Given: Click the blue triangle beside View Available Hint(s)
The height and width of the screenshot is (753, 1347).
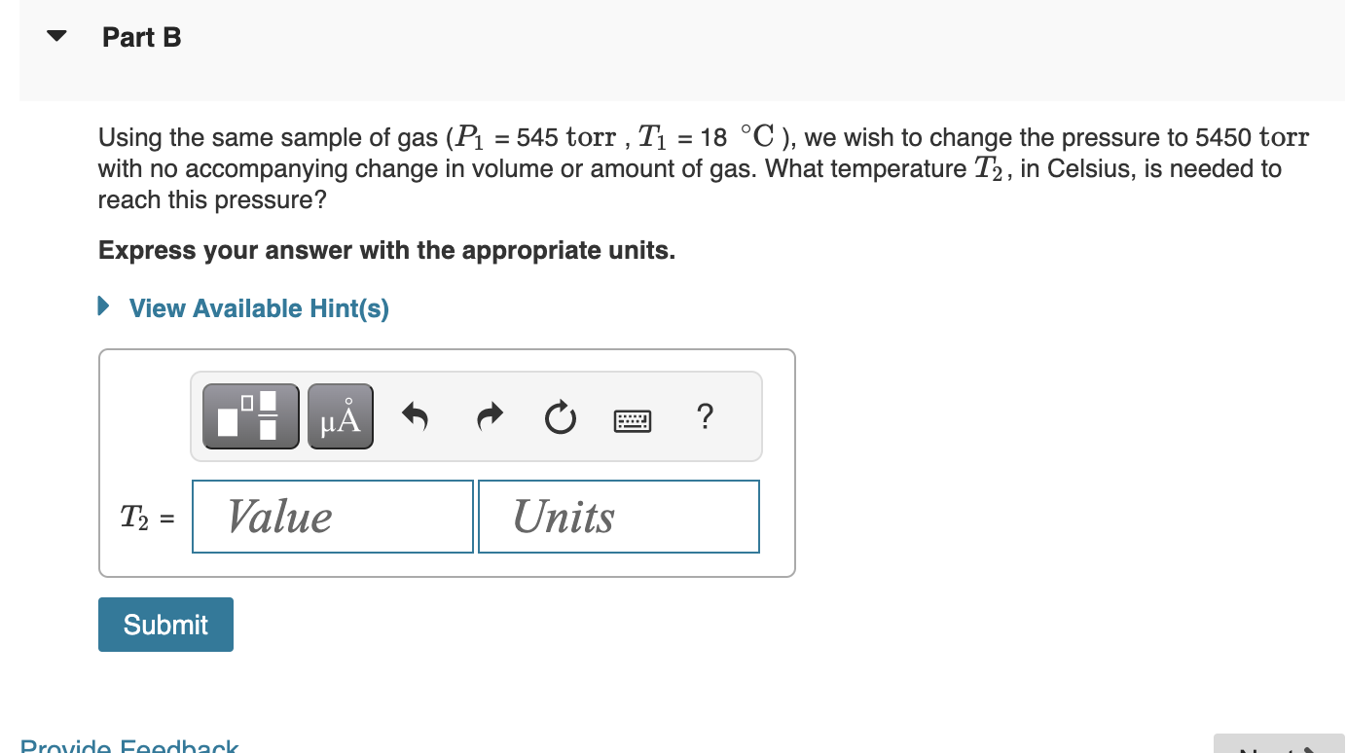Looking at the screenshot, I should 103,307.
